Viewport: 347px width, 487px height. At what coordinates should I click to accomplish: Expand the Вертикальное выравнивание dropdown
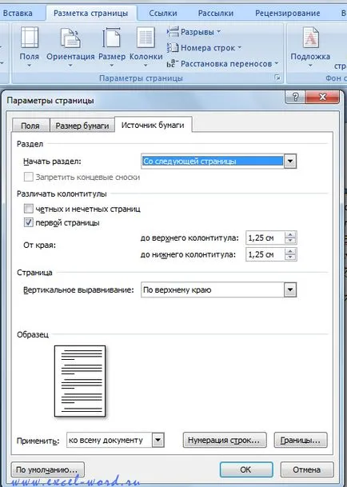290,289
